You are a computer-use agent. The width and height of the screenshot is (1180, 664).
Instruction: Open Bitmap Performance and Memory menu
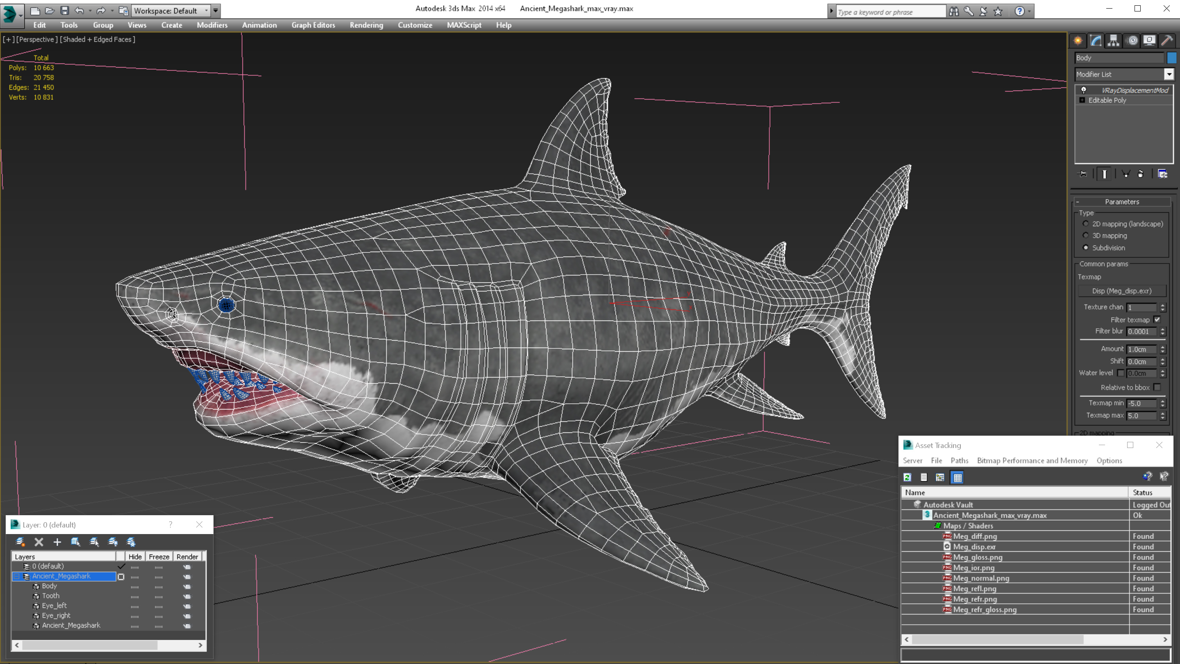[1032, 461]
